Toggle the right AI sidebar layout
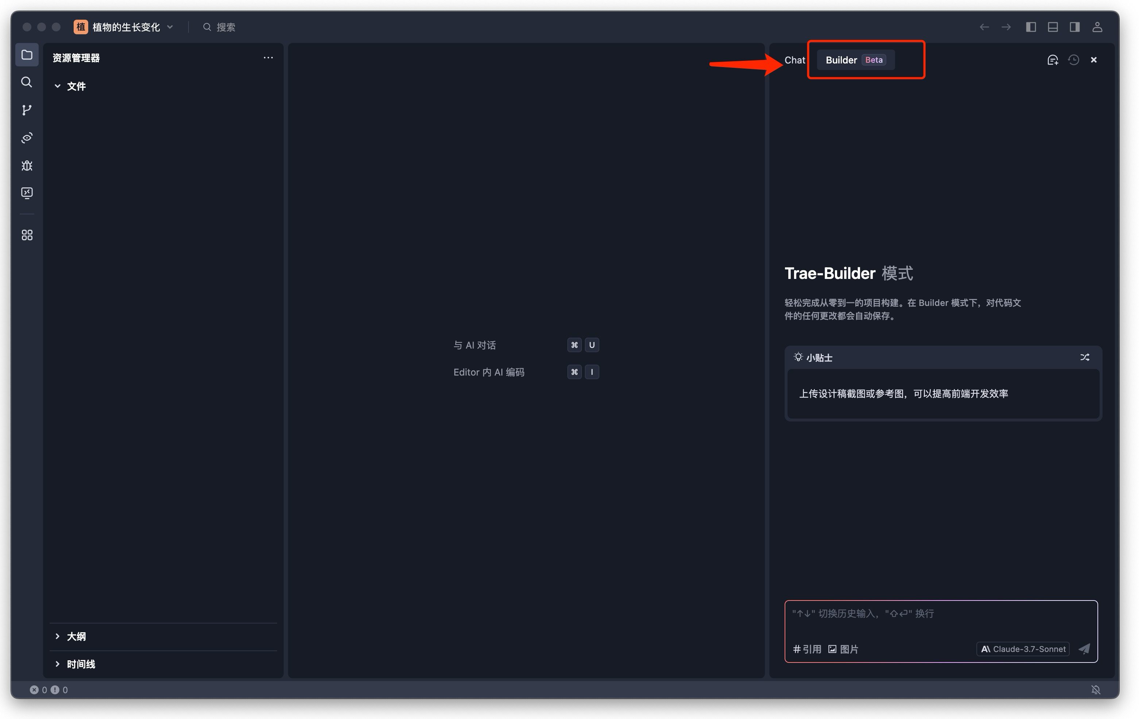 point(1075,27)
